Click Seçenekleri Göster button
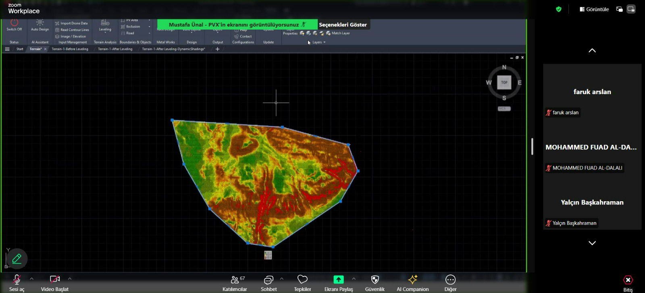This screenshot has height=293, width=645. pos(343,25)
